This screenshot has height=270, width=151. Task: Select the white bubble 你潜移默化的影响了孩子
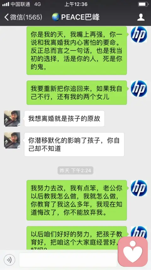pyautogui.click(x=74, y=144)
